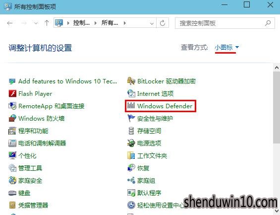Open the Internet 选项 link
280x215 pixels.
155,93
